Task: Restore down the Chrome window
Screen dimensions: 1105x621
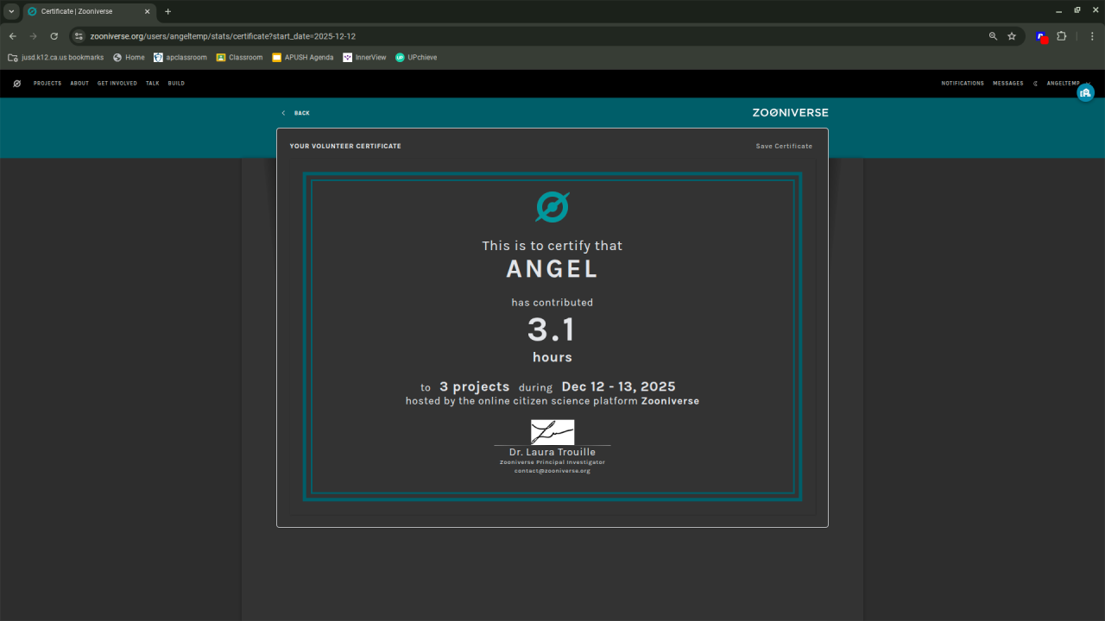Action: [x=1077, y=11]
